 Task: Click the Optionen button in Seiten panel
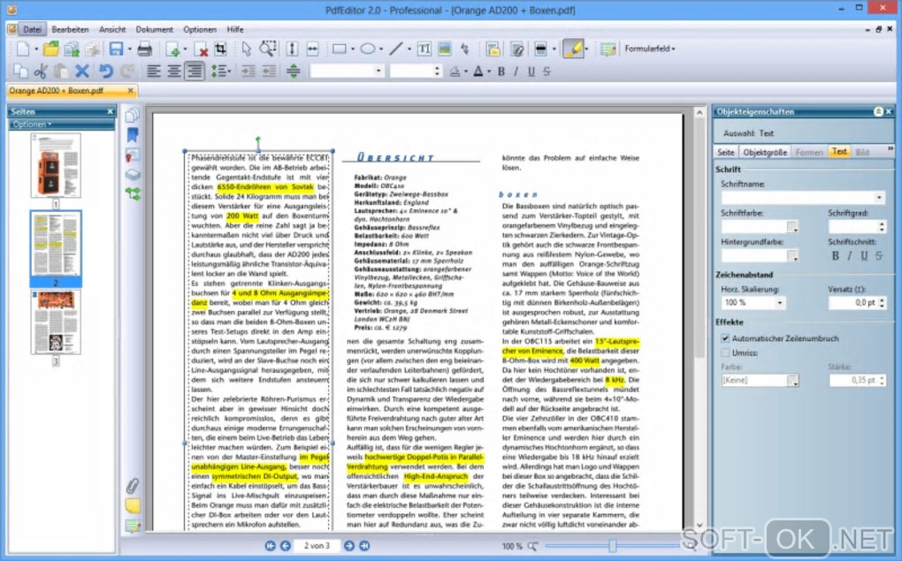point(31,125)
